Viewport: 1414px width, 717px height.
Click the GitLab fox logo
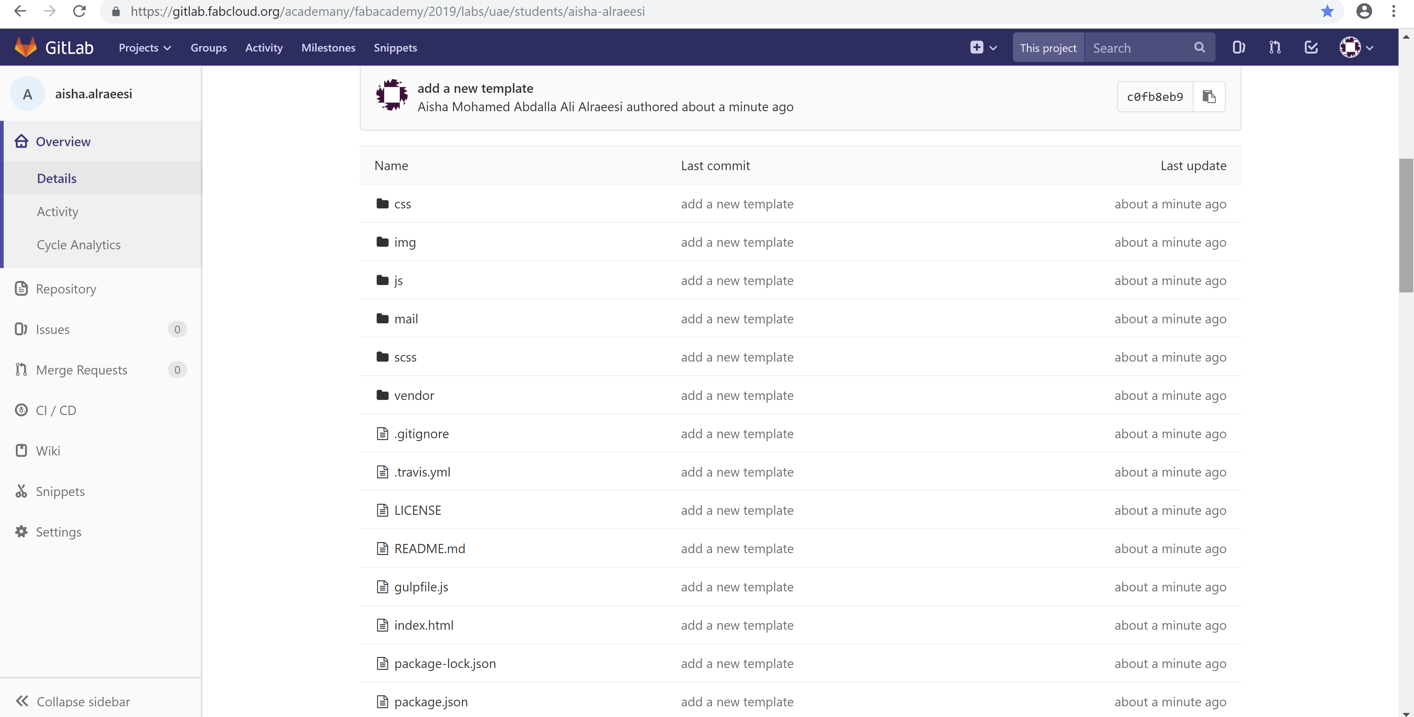coord(25,48)
